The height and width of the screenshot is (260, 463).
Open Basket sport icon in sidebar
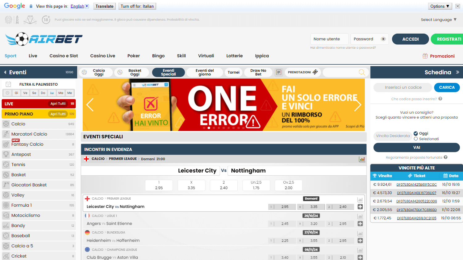point(6,175)
